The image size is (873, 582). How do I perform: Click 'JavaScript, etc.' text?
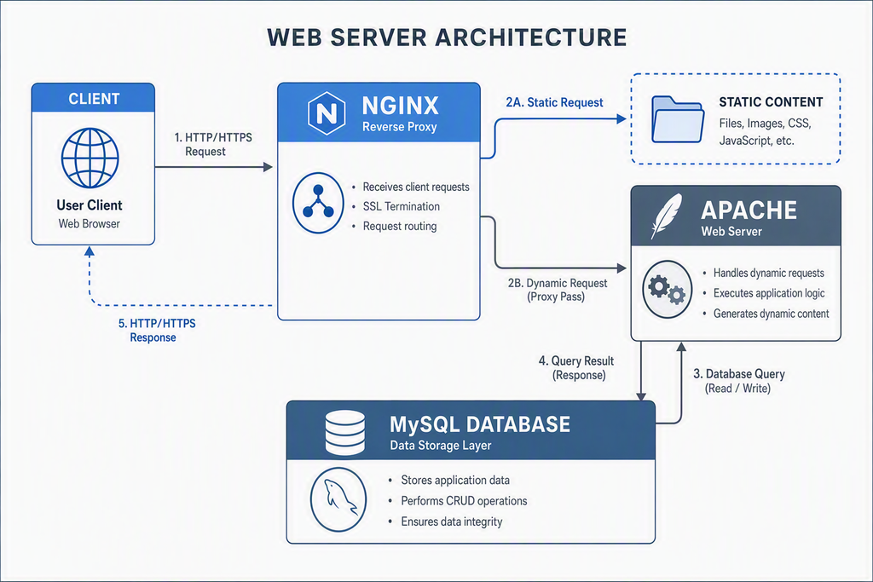(757, 141)
